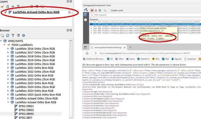Select Luchtfoto 2024 Ortho 8cm RGB item
Image resolution: width=201 pixels, height=119 pixels.
(x=34, y=91)
